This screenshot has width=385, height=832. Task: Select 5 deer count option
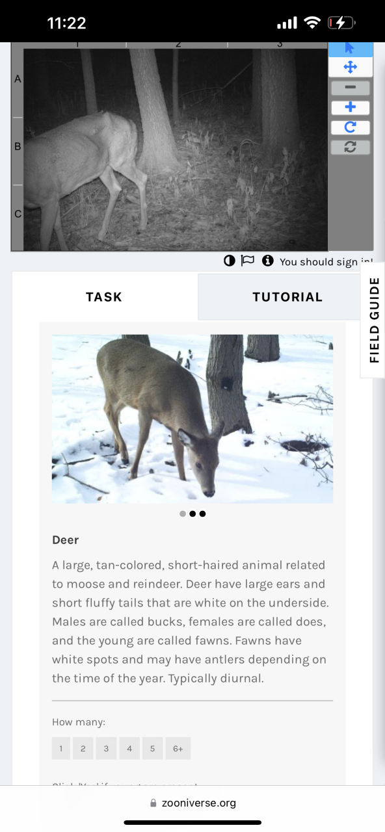pos(152,749)
